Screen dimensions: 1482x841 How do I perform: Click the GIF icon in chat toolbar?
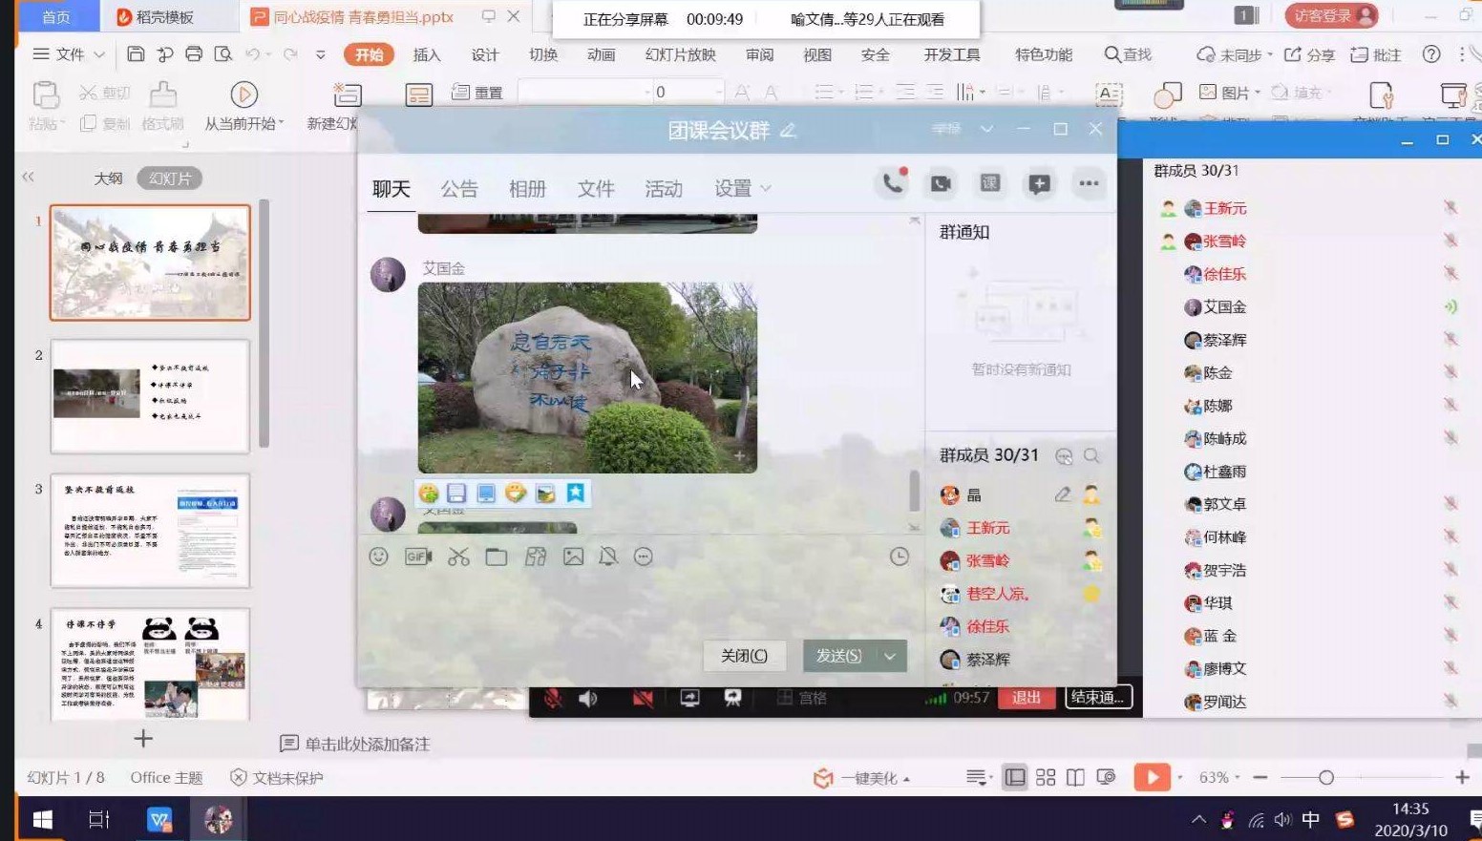pyautogui.click(x=418, y=557)
